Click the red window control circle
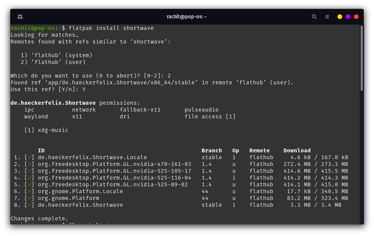 356,16
